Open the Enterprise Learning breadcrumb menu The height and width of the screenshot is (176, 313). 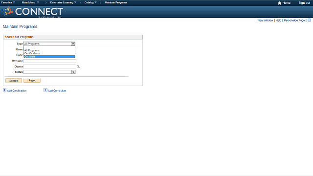[x=63, y=2]
